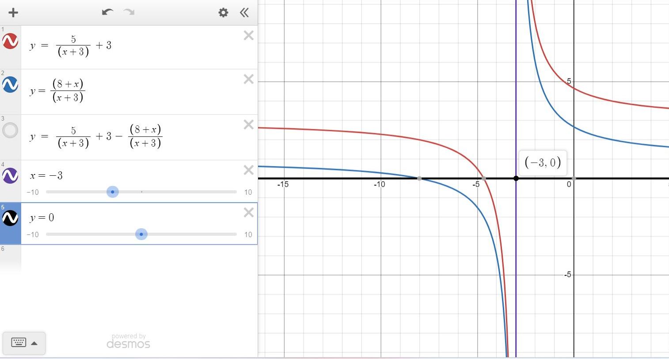The image size is (669, 359).
Task: Delete the x = -3 expression
Action: [249, 170]
